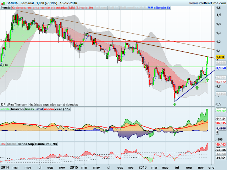
Task: Select the Banda Sup label
Action: point(26,144)
